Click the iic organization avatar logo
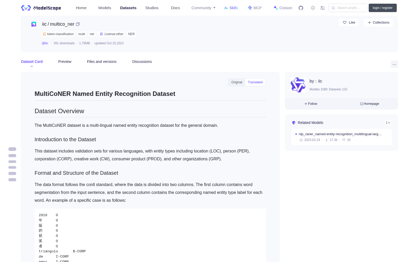419x262 pixels. pyautogui.click(x=298, y=85)
